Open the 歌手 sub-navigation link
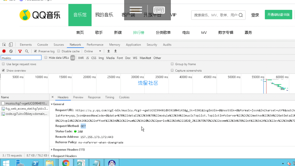Viewport: 295px width, 166px height. tap(99, 33)
